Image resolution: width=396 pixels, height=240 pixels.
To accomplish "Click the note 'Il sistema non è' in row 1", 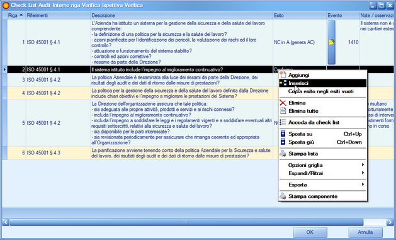I will pos(377,26).
